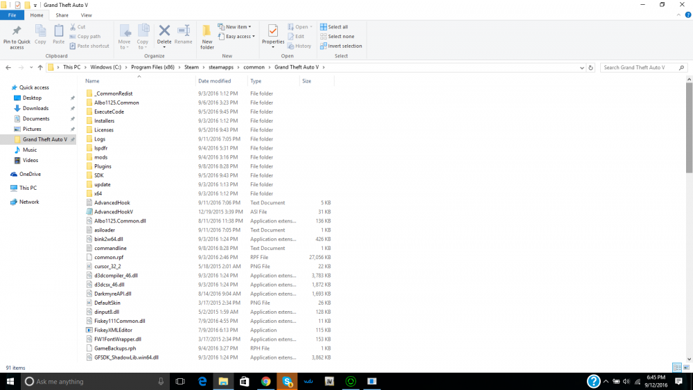
Task: Click Invert selection in ribbon
Action: (341, 46)
